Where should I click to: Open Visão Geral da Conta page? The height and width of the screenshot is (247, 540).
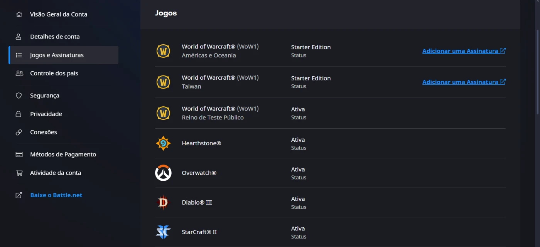(59, 14)
